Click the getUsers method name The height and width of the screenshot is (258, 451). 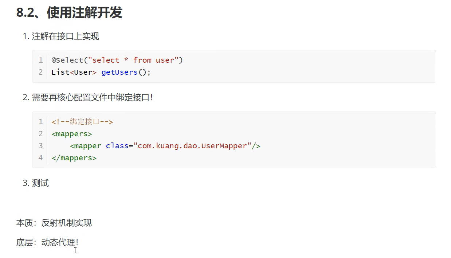tap(119, 72)
